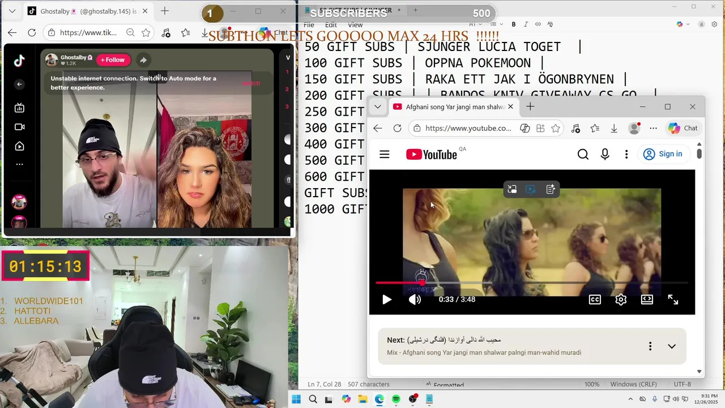Click 'Ln 7, Col 28' status text

(325, 384)
